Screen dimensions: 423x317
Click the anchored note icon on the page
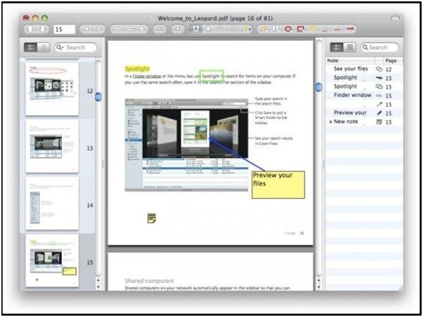click(x=152, y=218)
